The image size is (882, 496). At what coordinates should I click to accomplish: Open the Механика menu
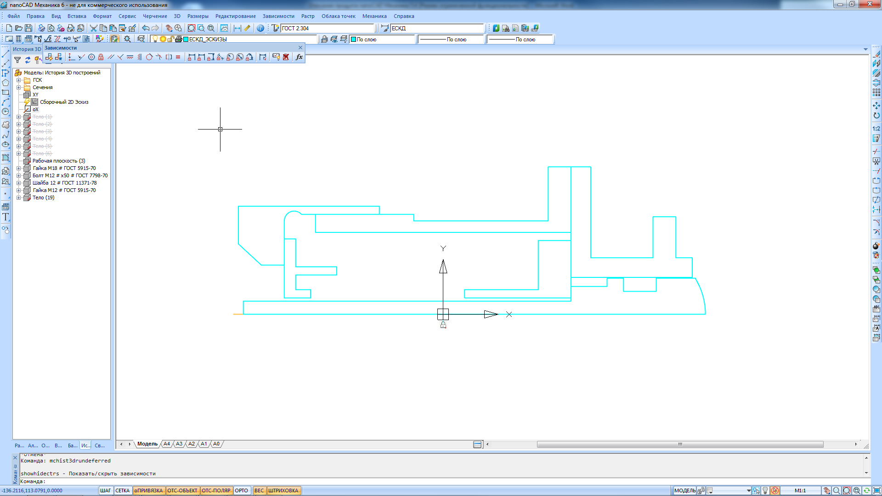pos(374,16)
